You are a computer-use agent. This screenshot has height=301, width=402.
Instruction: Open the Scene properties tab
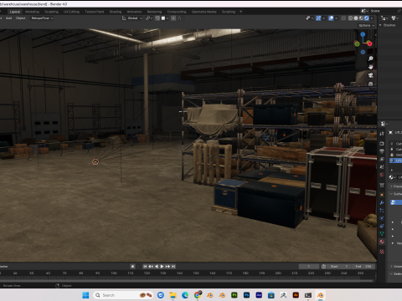[382, 167]
